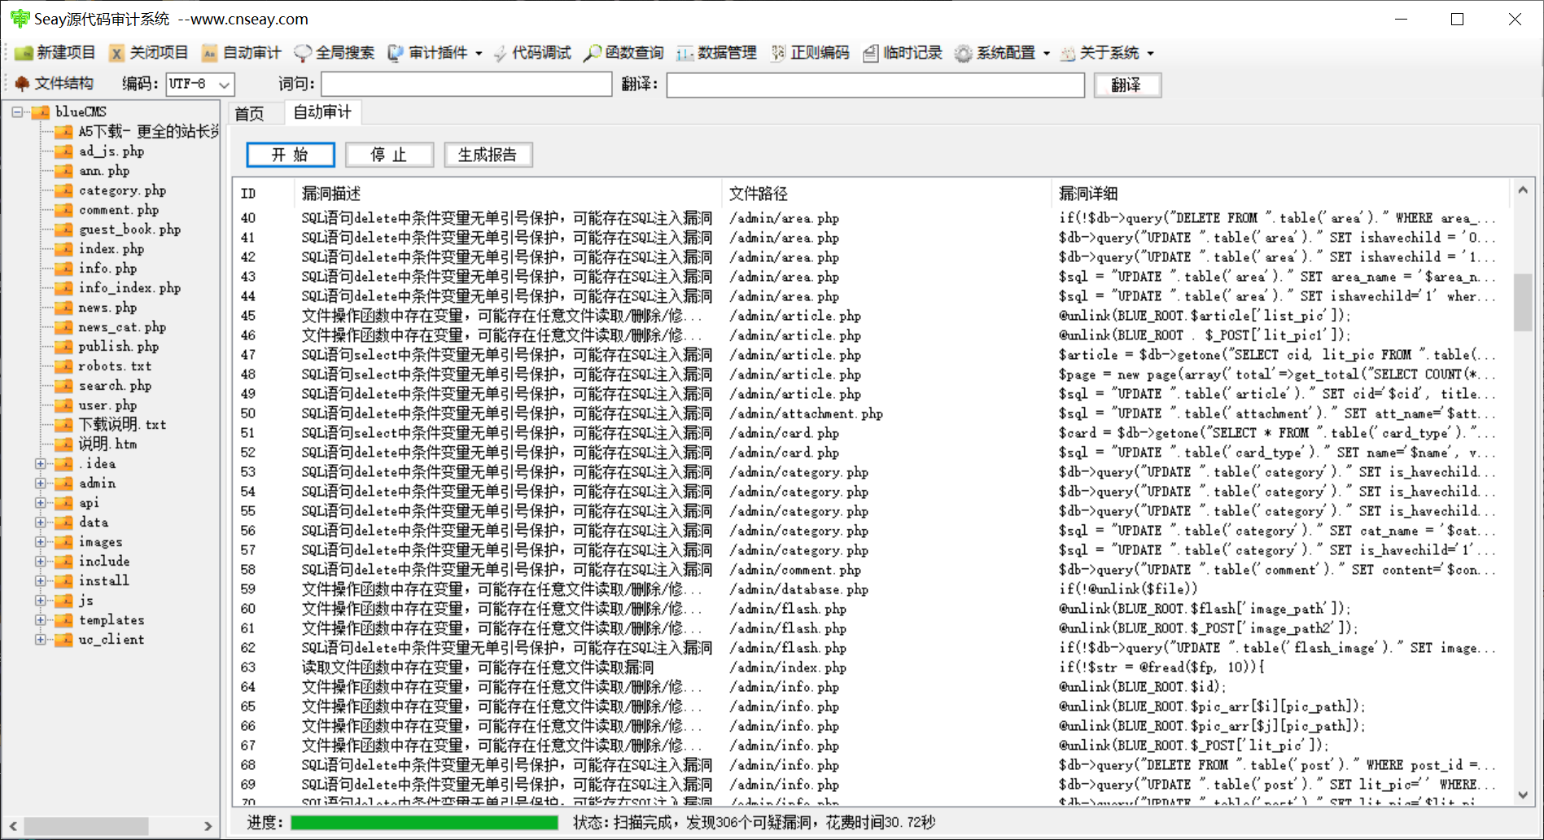Click the file tree right scroll arrow
The height and width of the screenshot is (840, 1544).
tap(208, 826)
